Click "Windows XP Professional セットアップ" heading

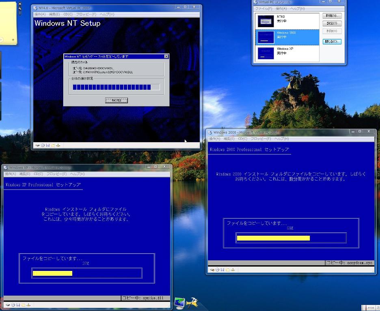pos(43,185)
